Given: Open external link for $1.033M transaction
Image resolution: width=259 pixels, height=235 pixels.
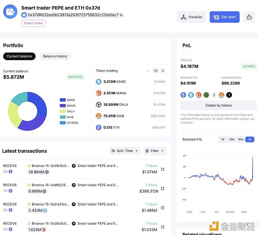Looking at the screenshot, I should pos(163,227).
